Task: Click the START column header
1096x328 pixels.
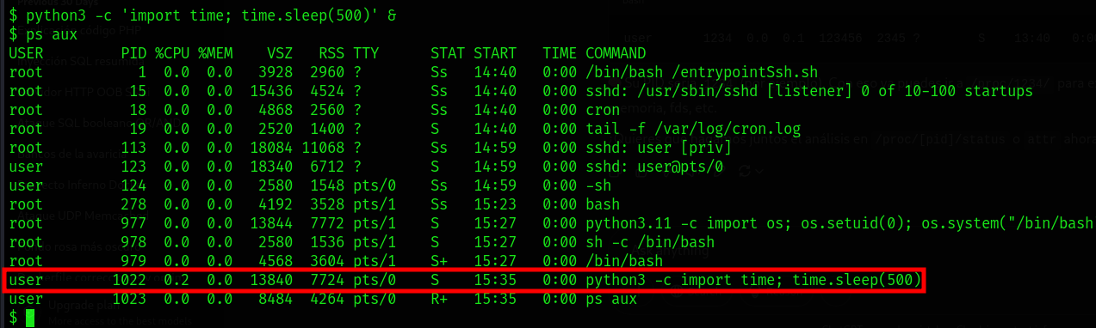Action: (495, 53)
